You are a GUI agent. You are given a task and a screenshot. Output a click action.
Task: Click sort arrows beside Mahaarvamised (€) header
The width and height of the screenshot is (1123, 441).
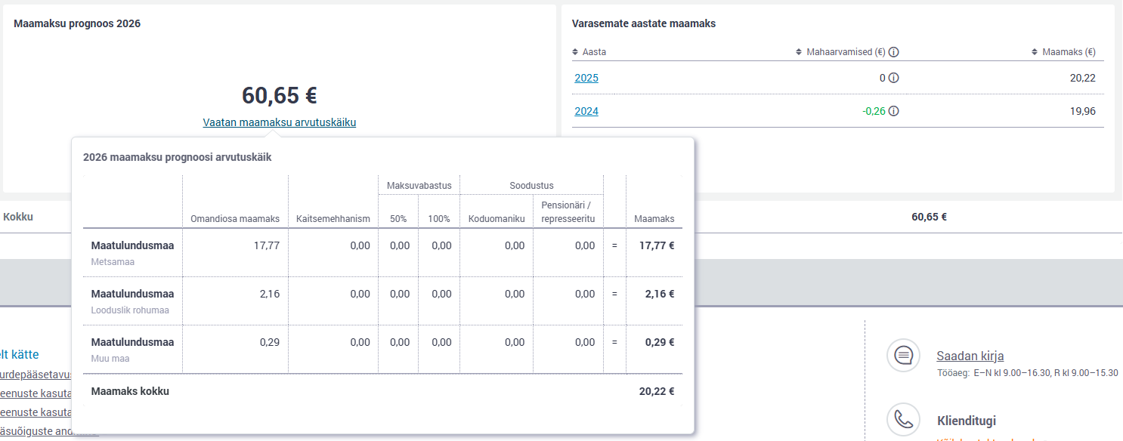(x=799, y=52)
